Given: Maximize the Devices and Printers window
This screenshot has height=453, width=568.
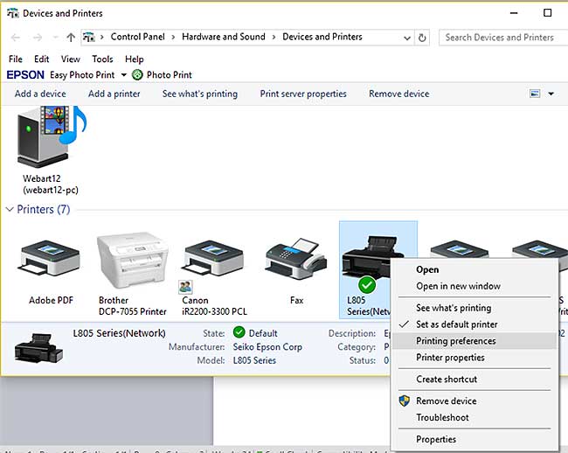Looking at the screenshot, I should (547, 13).
